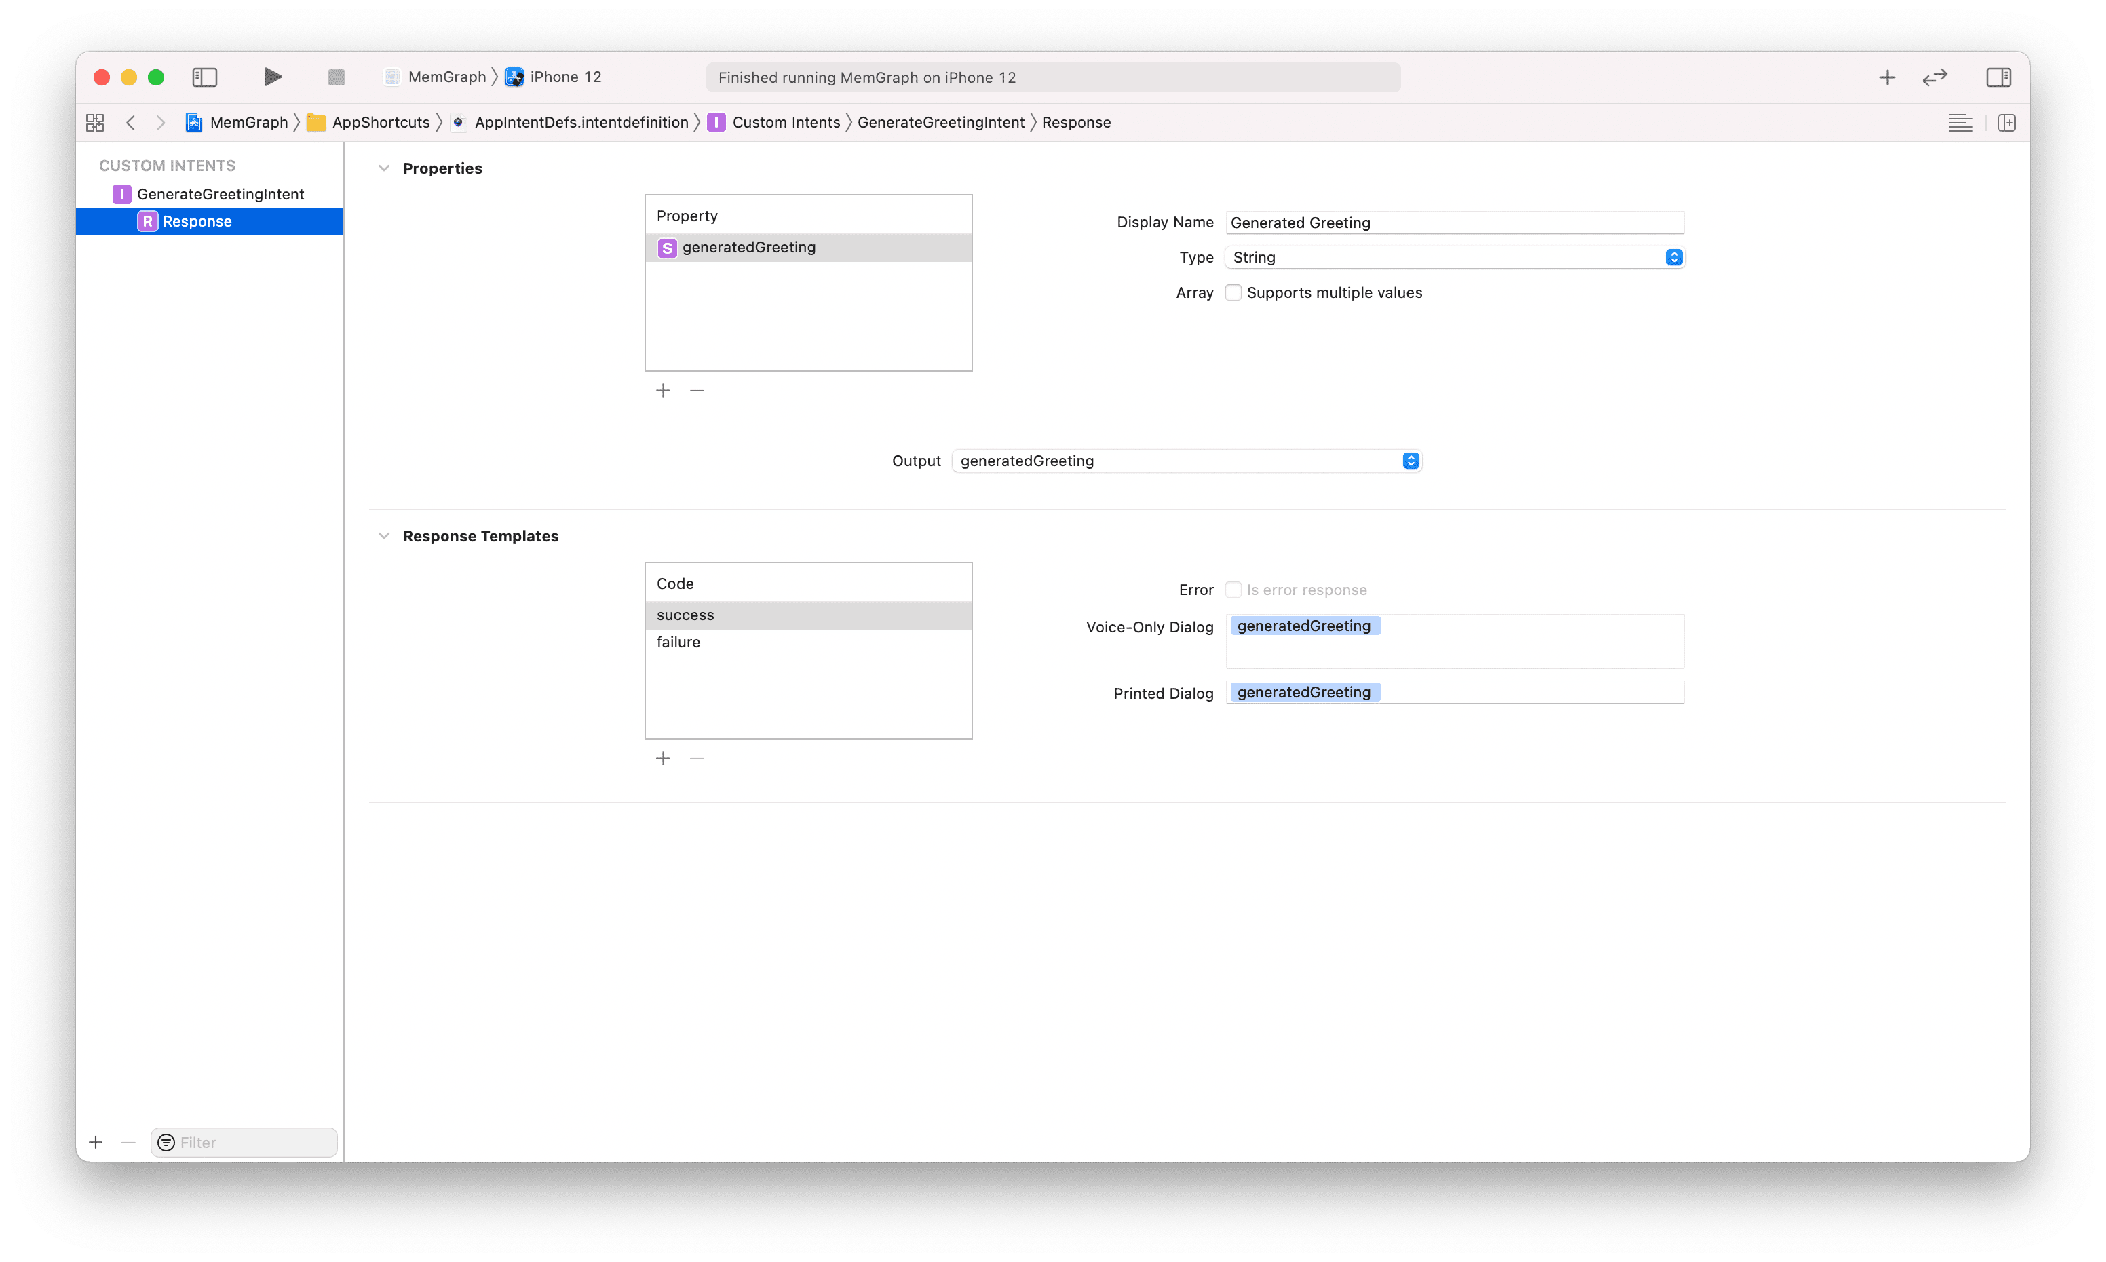Click AppShortcuts in the breadcrumb path
Screen dimensions: 2106x1262
(380, 122)
